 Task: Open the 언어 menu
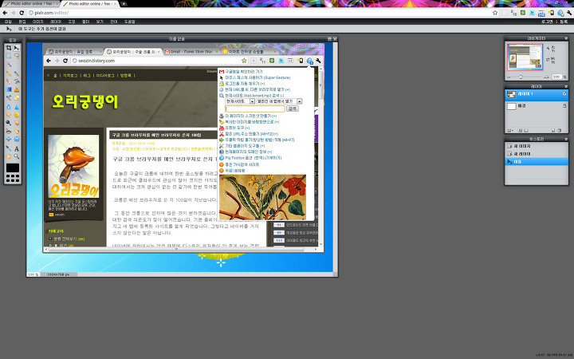114,22
